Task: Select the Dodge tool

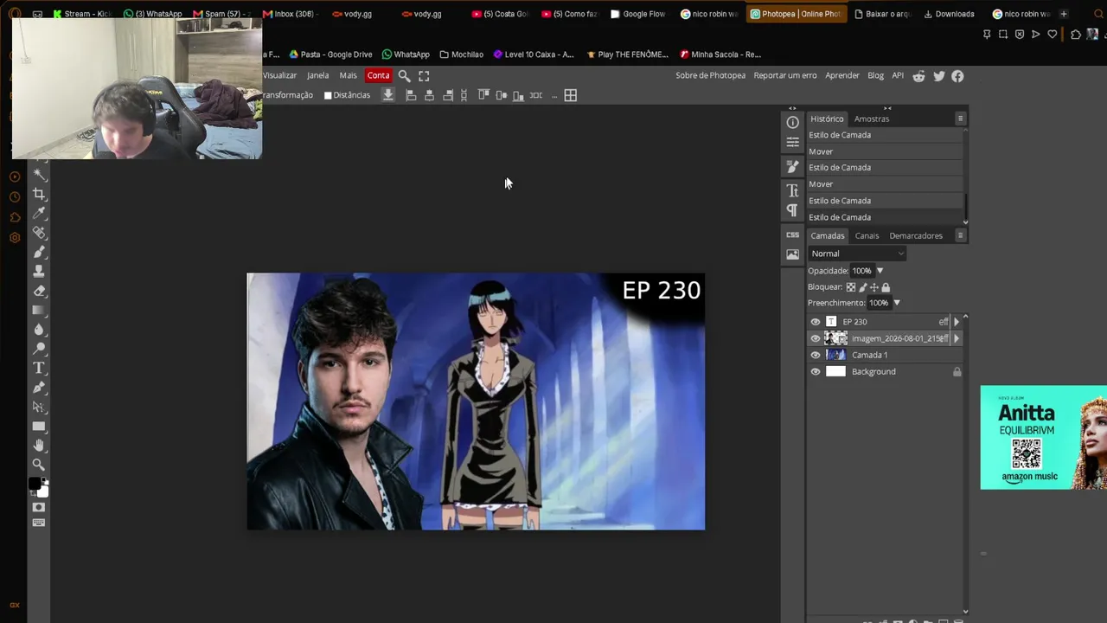Action: pyautogui.click(x=39, y=349)
